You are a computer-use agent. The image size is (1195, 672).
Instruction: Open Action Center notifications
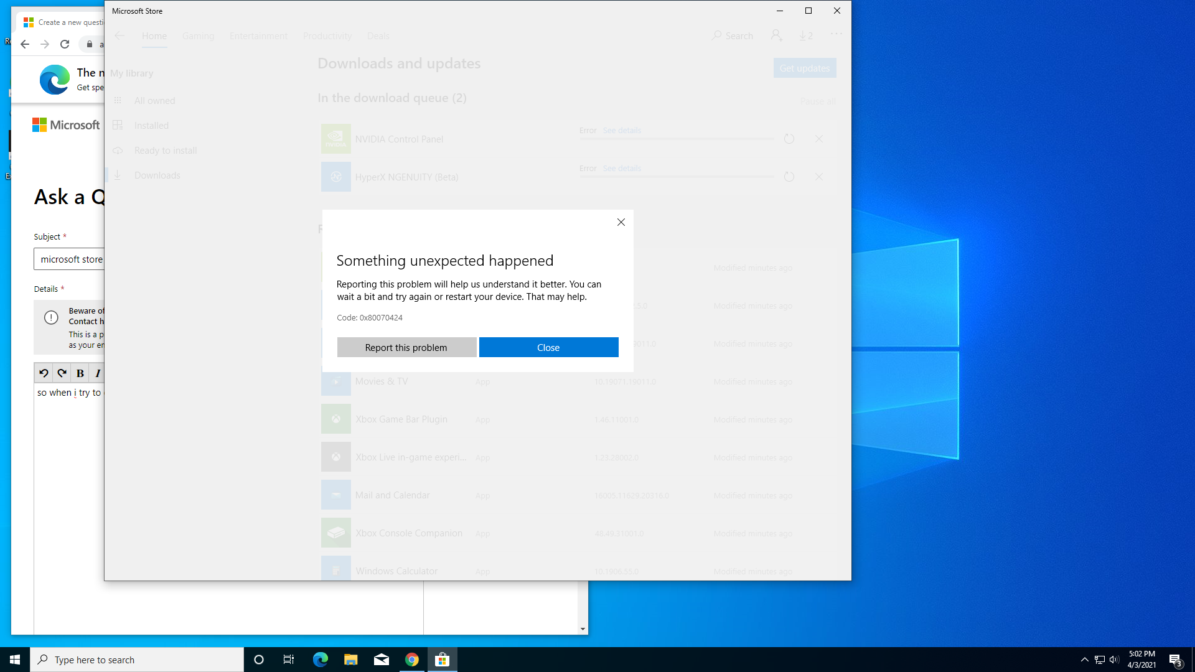1175,660
